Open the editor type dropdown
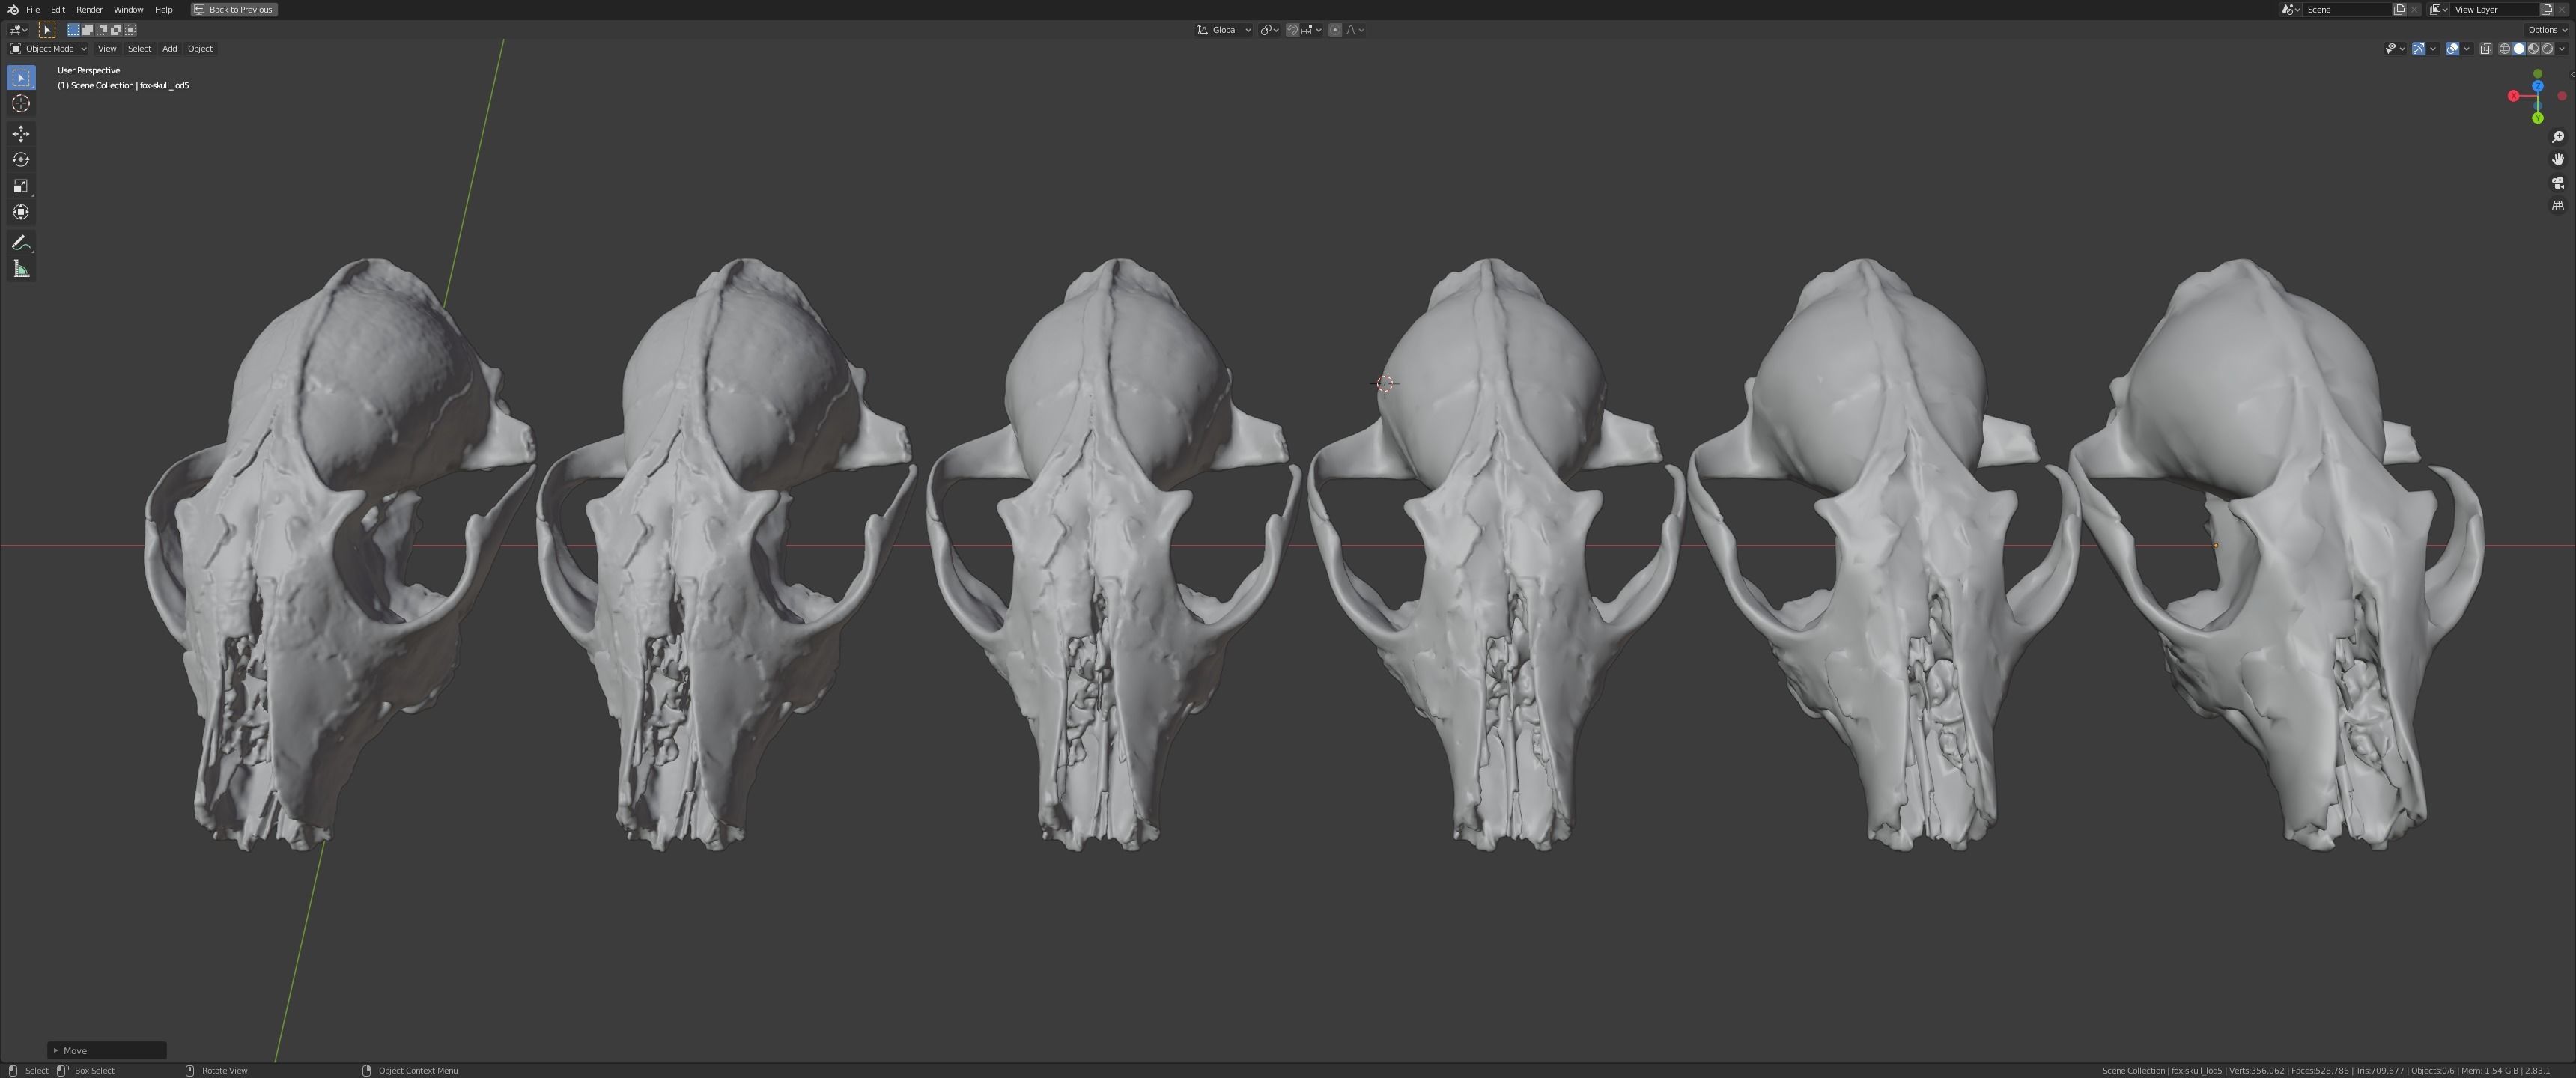 [18, 30]
